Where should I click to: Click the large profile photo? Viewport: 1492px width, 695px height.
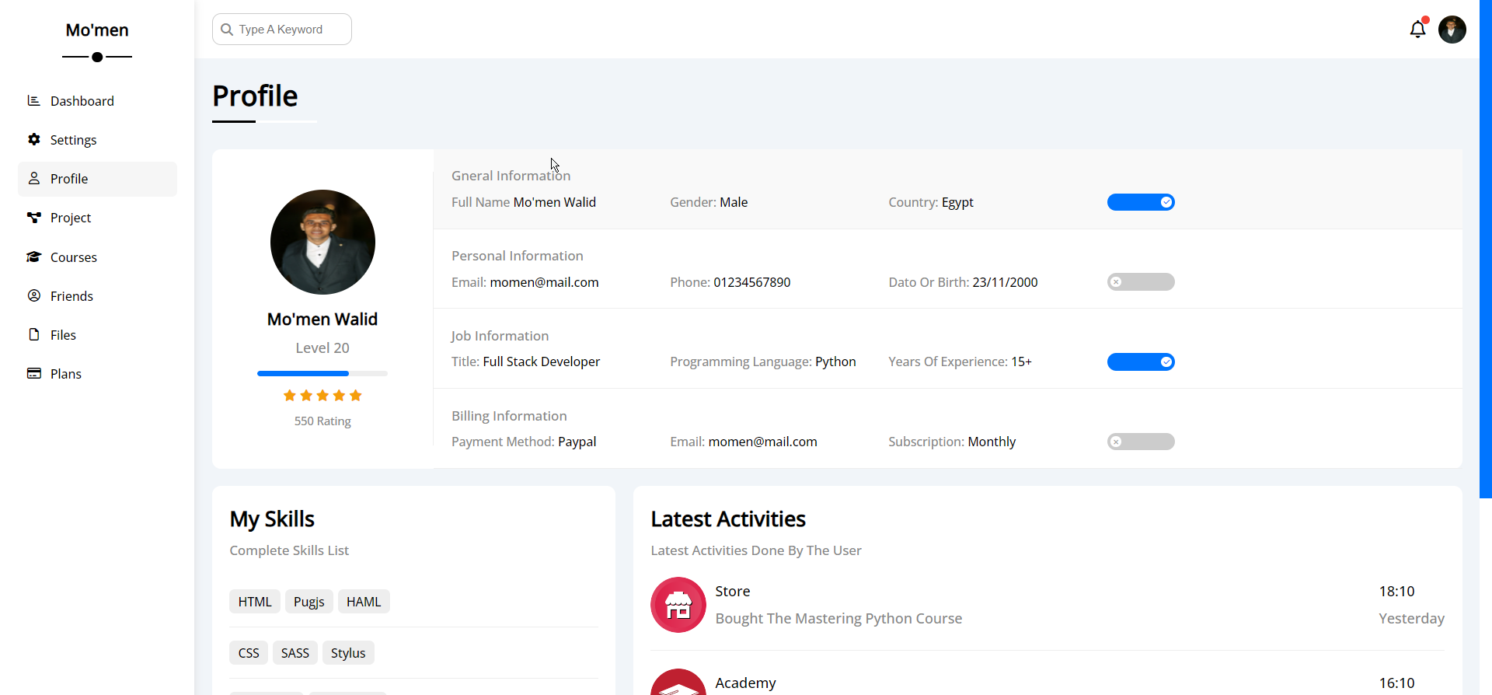[322, 242]
